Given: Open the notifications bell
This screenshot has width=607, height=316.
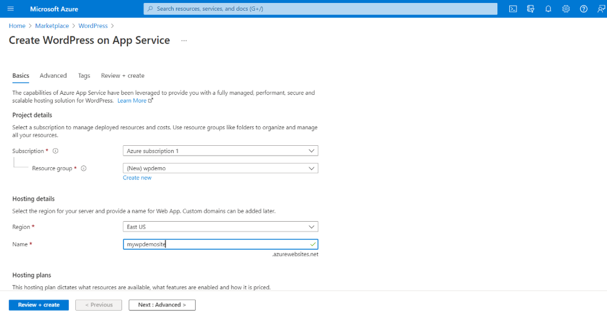Looking at the screenshot, I should pos(548,9).
